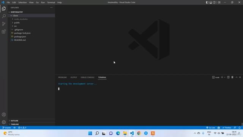The height and width of the screenshot is (137, 243).
Task: Open the Manage gear icon
Action: [4, 122]
